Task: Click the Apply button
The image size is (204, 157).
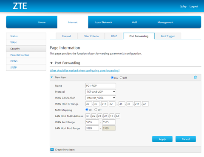Action: [162, 139]
